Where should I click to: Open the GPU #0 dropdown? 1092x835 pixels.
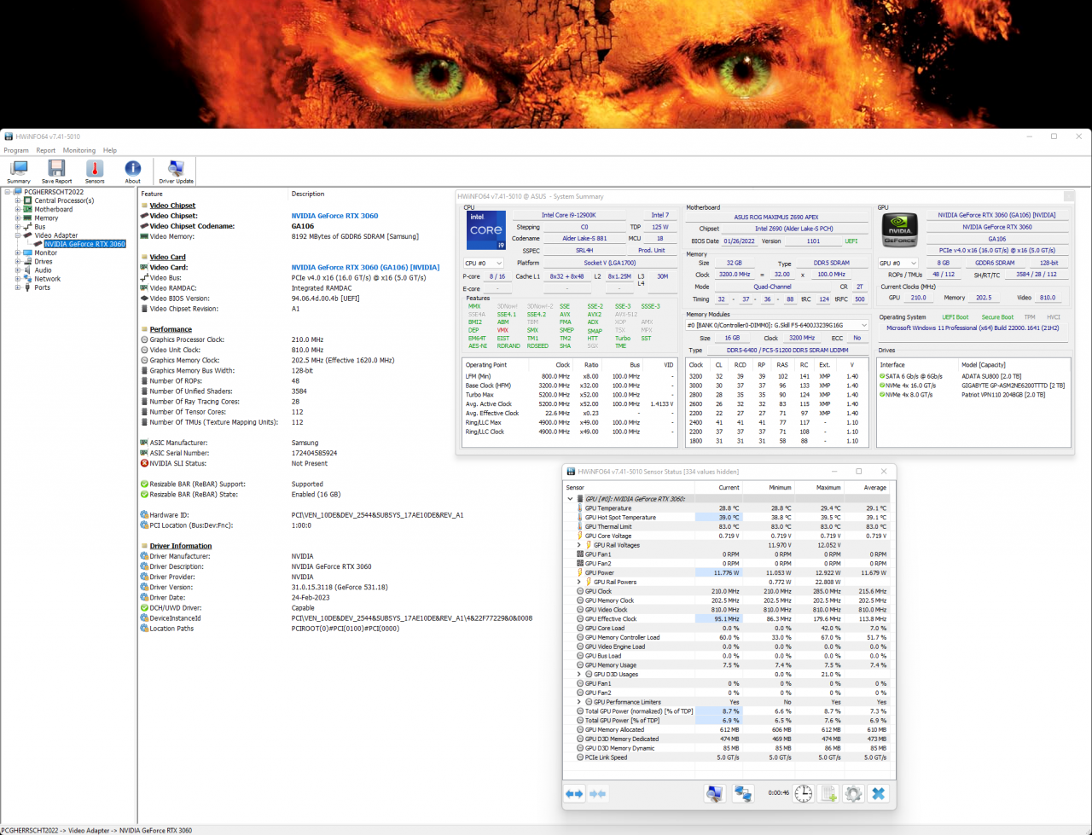[898, 264]
